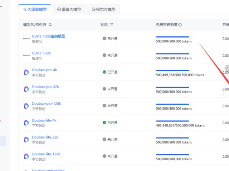Switch to the 语音大模型 tab
The height and width of the screenshot is (171, 229).
[69, 10]
